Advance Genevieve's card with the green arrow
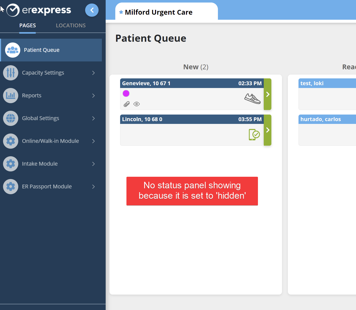The image size is (356, 310). (x=268, y=94)
